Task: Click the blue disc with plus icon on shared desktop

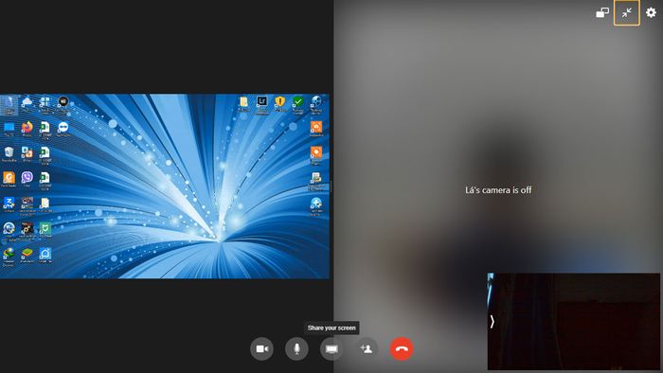Action: coord(315,203)
